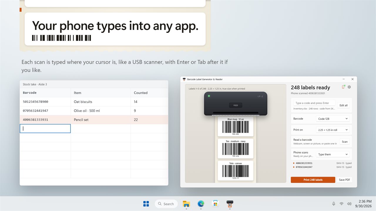This screenshot has height=211, width=376.
Task: Click cell '5012345678900' in stock take table
Action: pos(45,102)
